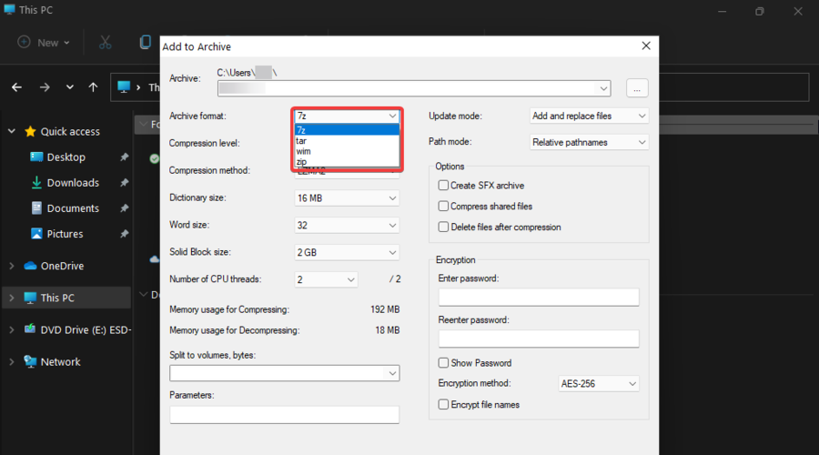The width and height of the screenshot is (819, 455).
Task: Open Pictures folder in sidebar
Action: click(x=65, y=234)
